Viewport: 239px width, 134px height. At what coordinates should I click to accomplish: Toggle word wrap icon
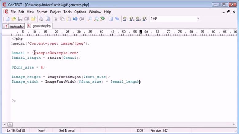click(x=111, y=19)
